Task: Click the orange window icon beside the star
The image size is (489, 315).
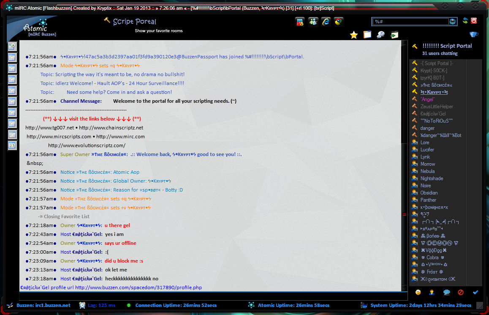Action: pos(367,35)
